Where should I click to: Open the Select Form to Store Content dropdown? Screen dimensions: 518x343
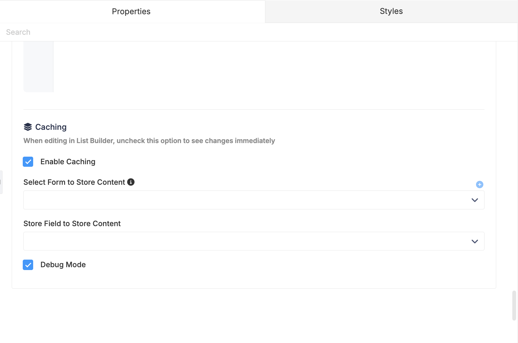coord(254,200)
